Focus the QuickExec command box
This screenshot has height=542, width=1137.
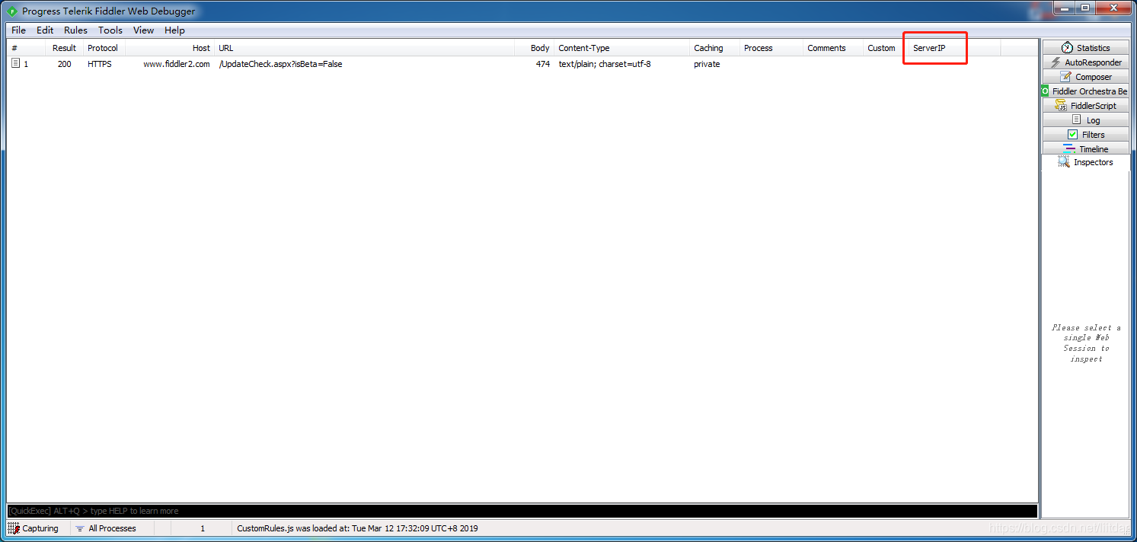[x=522, y=511]
